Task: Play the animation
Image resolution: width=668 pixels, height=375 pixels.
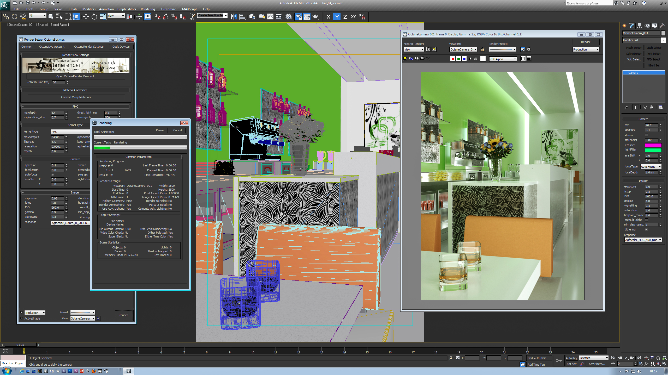Action: click(x=626, y=358)
